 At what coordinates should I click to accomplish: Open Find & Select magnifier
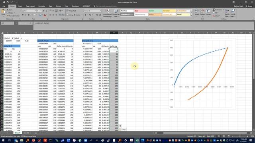233,13
